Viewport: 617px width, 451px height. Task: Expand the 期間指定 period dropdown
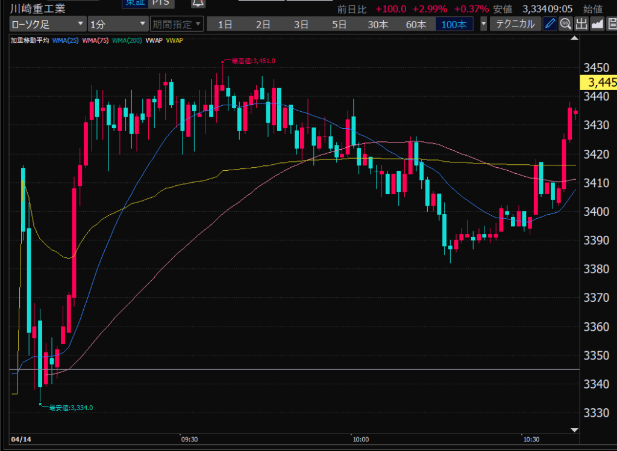tap(175, 24)
